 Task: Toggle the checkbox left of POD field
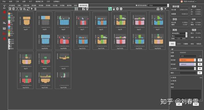click(x=136, y=5)
